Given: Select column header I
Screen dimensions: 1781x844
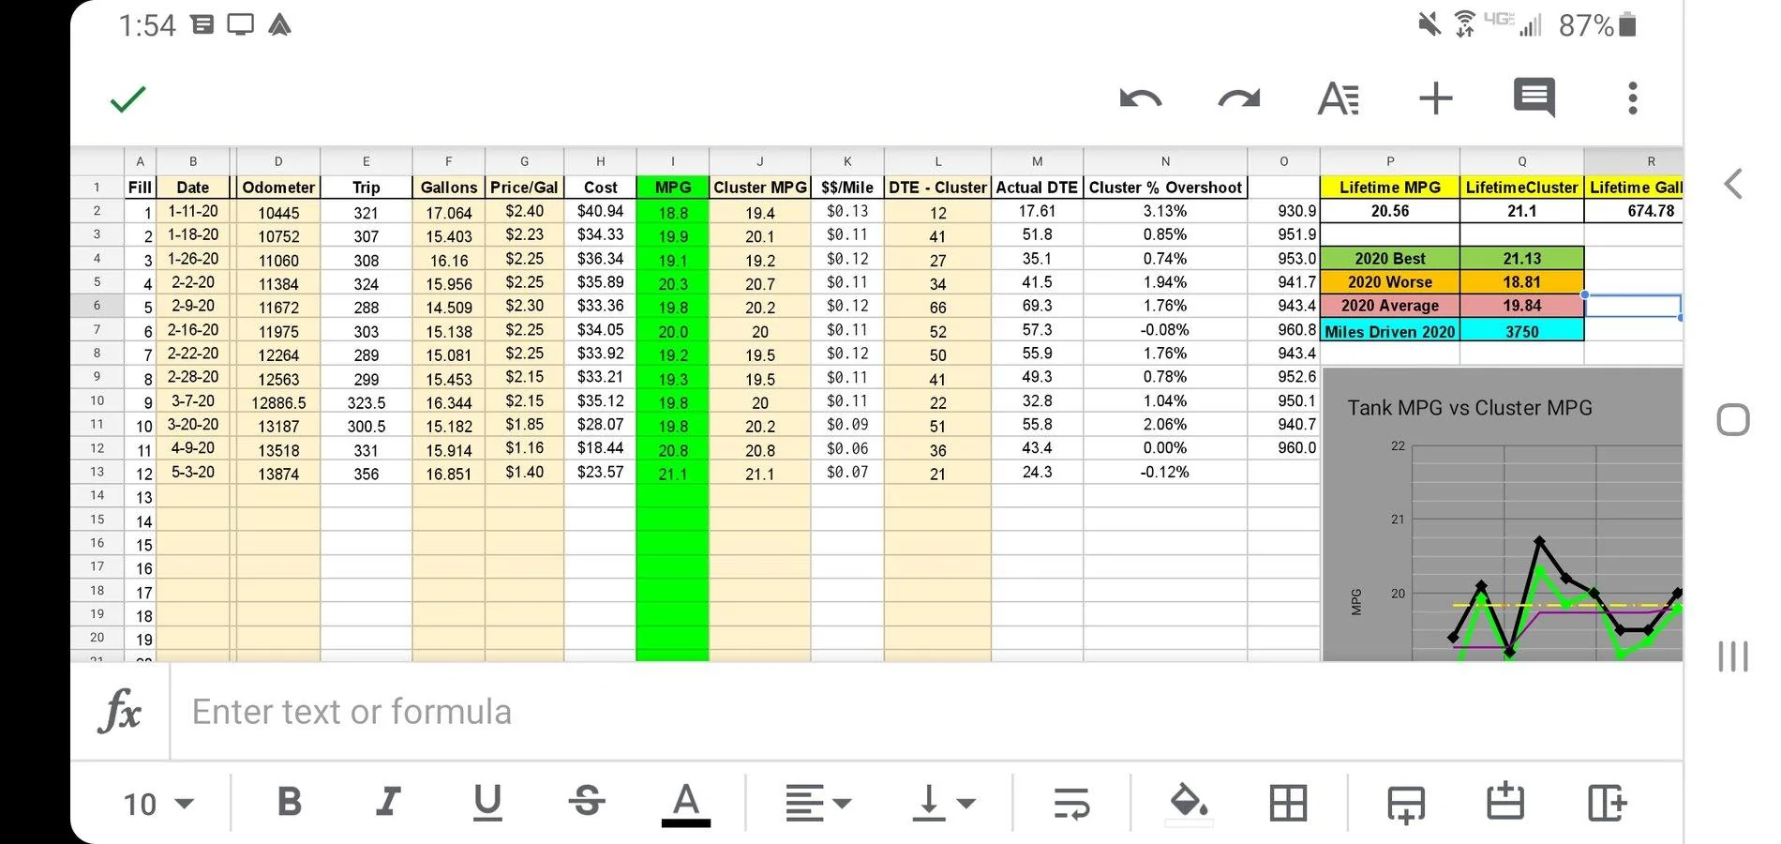Looking at the screenshot, I should pyautogui.click(x=672, y=161).
